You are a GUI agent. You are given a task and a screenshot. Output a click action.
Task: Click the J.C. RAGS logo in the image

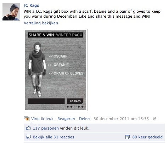point(75,101)
